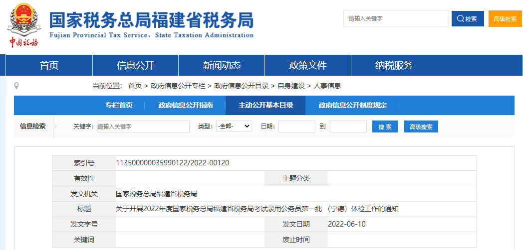Image resolution: width=523 pixels, height=250 pixels.
Task: Click the 有效性 row label
Action: [84, 178]
